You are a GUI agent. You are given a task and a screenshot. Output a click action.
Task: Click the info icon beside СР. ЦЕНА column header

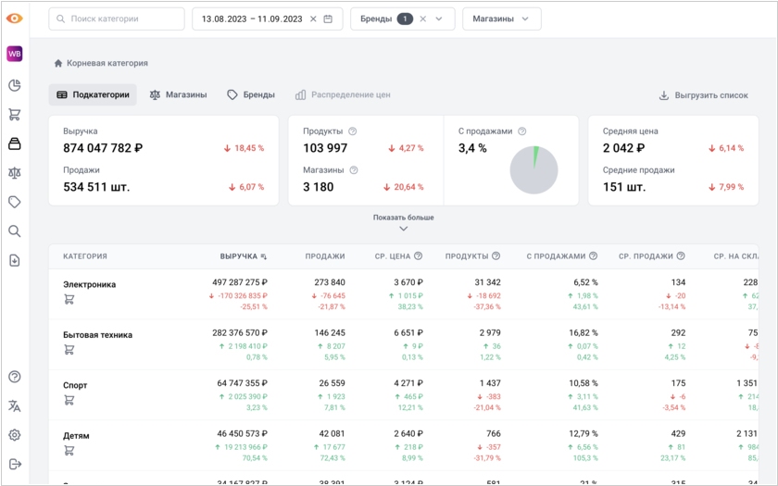click(x=419, y=255)
